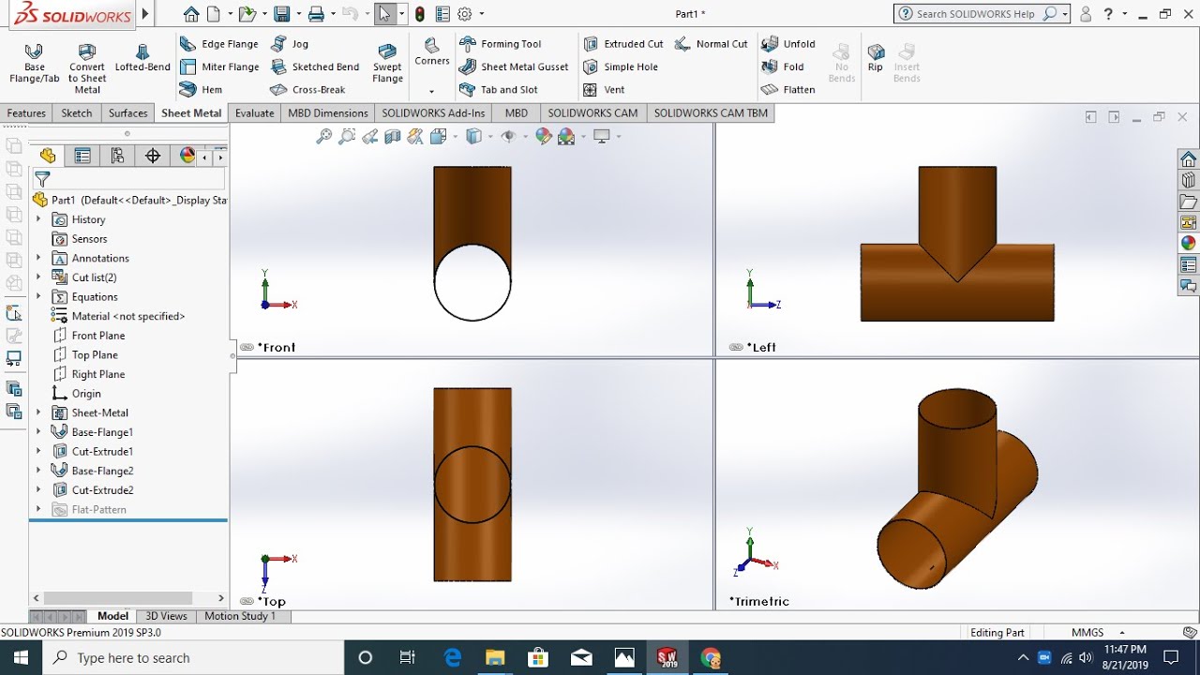Expand the Cut-Extrude1 feature
Viewport: 1200px width, 675px height.
coord(38,452)
